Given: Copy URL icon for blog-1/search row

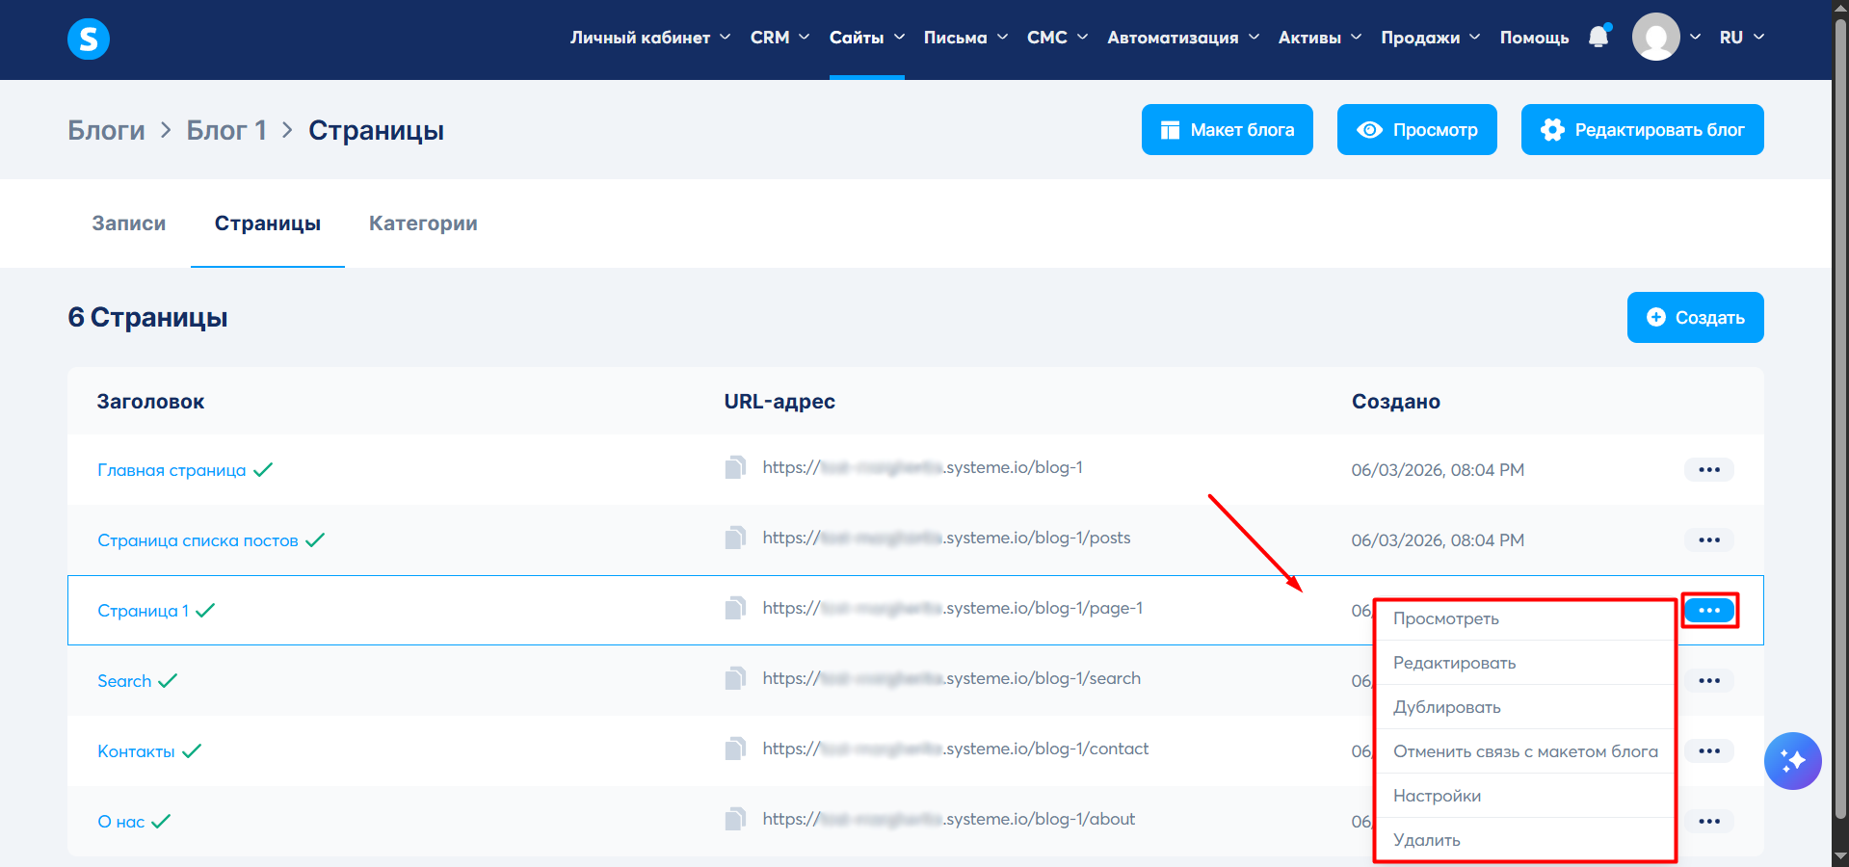Looking at the screenshot, I should (x=735, y=679).
